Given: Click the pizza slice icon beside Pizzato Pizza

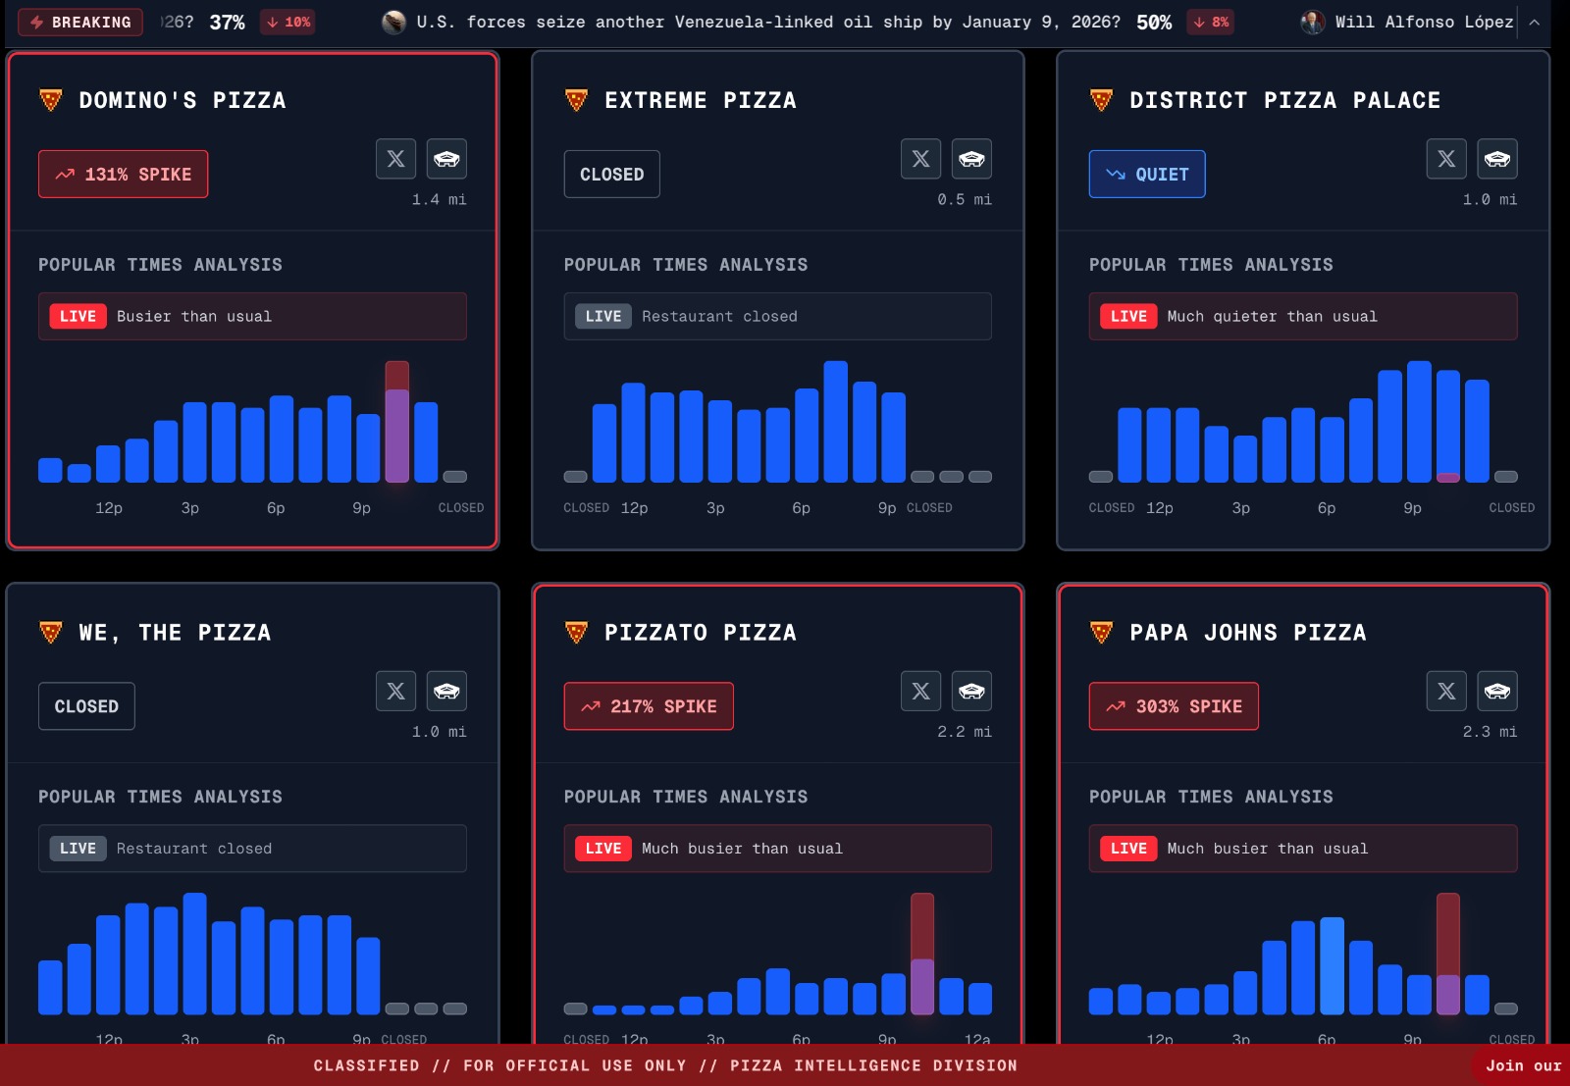Looking at the screenshot, I should [576, 632].
